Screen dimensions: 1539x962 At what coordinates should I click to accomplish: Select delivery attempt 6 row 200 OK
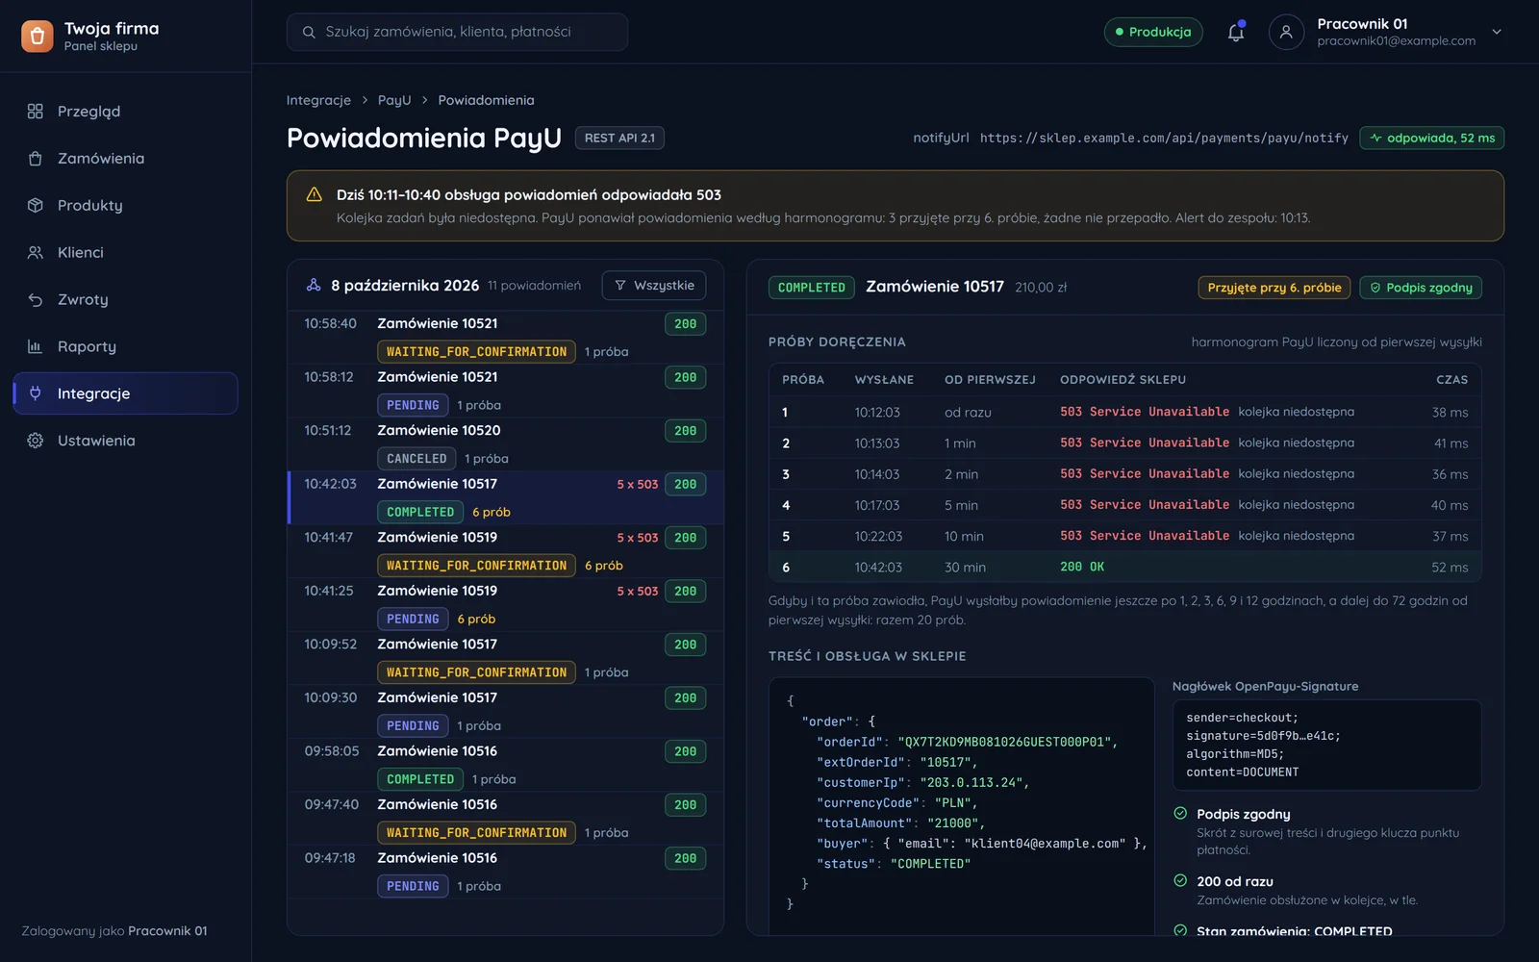(x=1124, y=567)
